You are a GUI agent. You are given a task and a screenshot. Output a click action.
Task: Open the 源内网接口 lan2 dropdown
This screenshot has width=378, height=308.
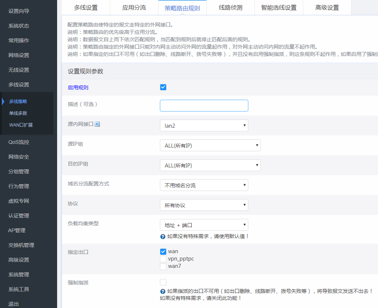tap(204, 125)
